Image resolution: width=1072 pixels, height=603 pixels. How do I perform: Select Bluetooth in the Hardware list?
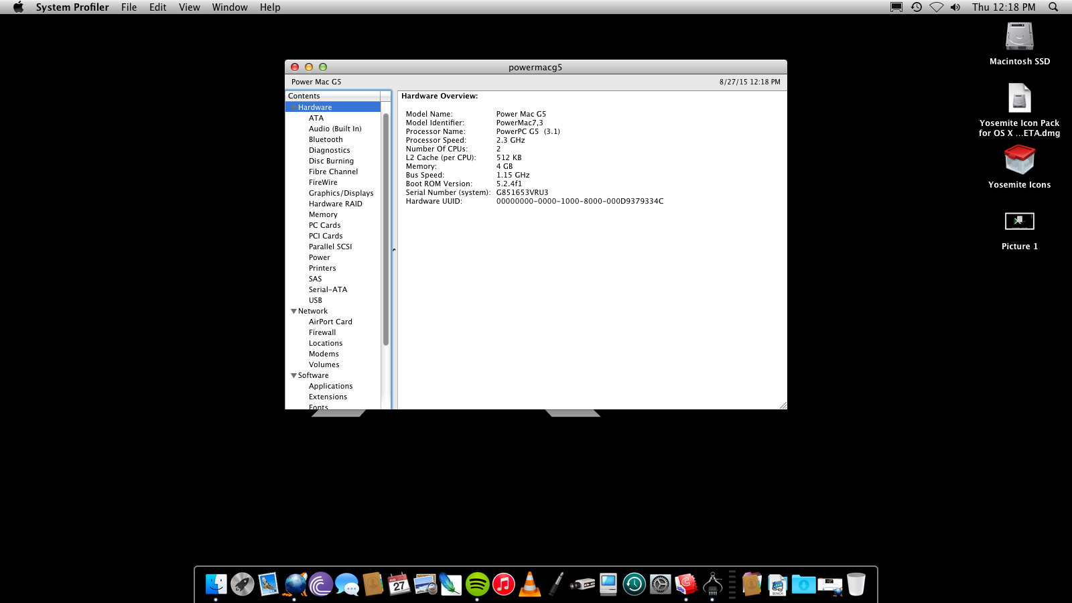coord(326,139)
